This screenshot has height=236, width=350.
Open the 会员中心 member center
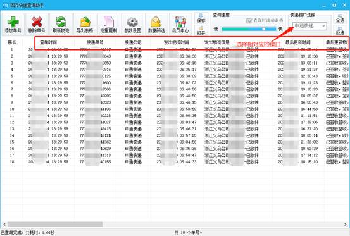pyautogui.click(x=180, y=24)
